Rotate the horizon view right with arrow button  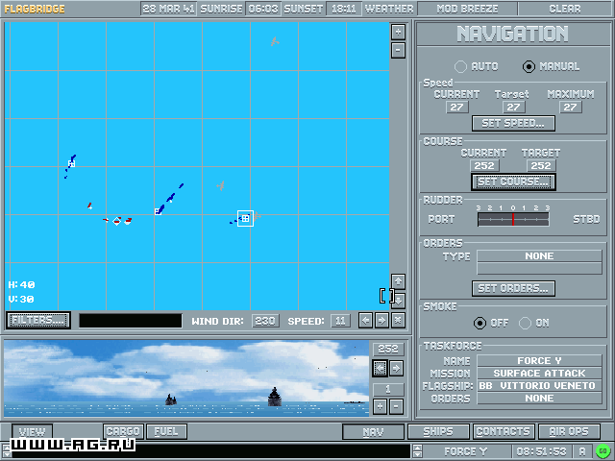click(x=397, y=369)
